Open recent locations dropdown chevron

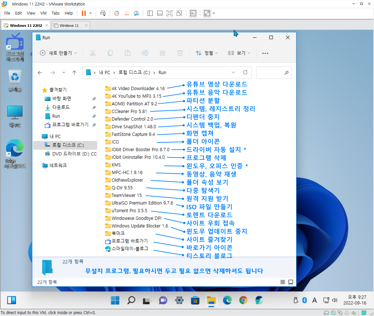[64, 72]
